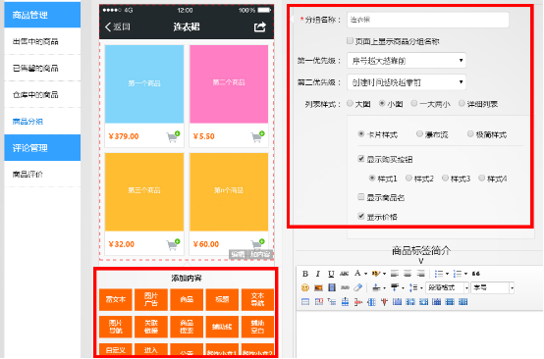Select the 一大两小 list style radio
Screen dimensions: 544x359
coord(414,103)
